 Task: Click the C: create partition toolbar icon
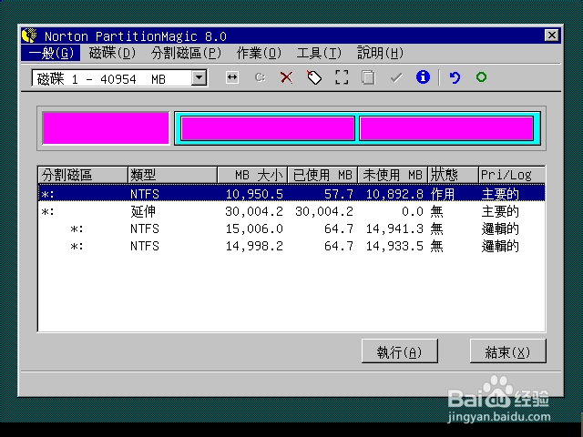coord(260,77)
